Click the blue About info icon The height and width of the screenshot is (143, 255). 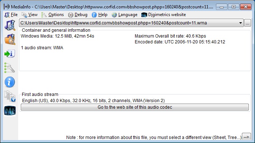(10, 82)
